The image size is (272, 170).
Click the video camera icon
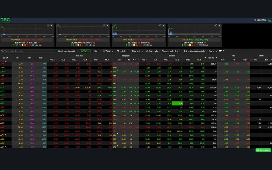point(220,51)
